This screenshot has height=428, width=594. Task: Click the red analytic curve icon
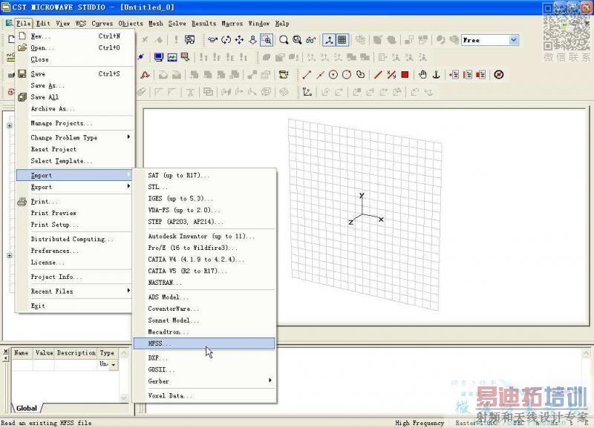[x=145, y=75]
